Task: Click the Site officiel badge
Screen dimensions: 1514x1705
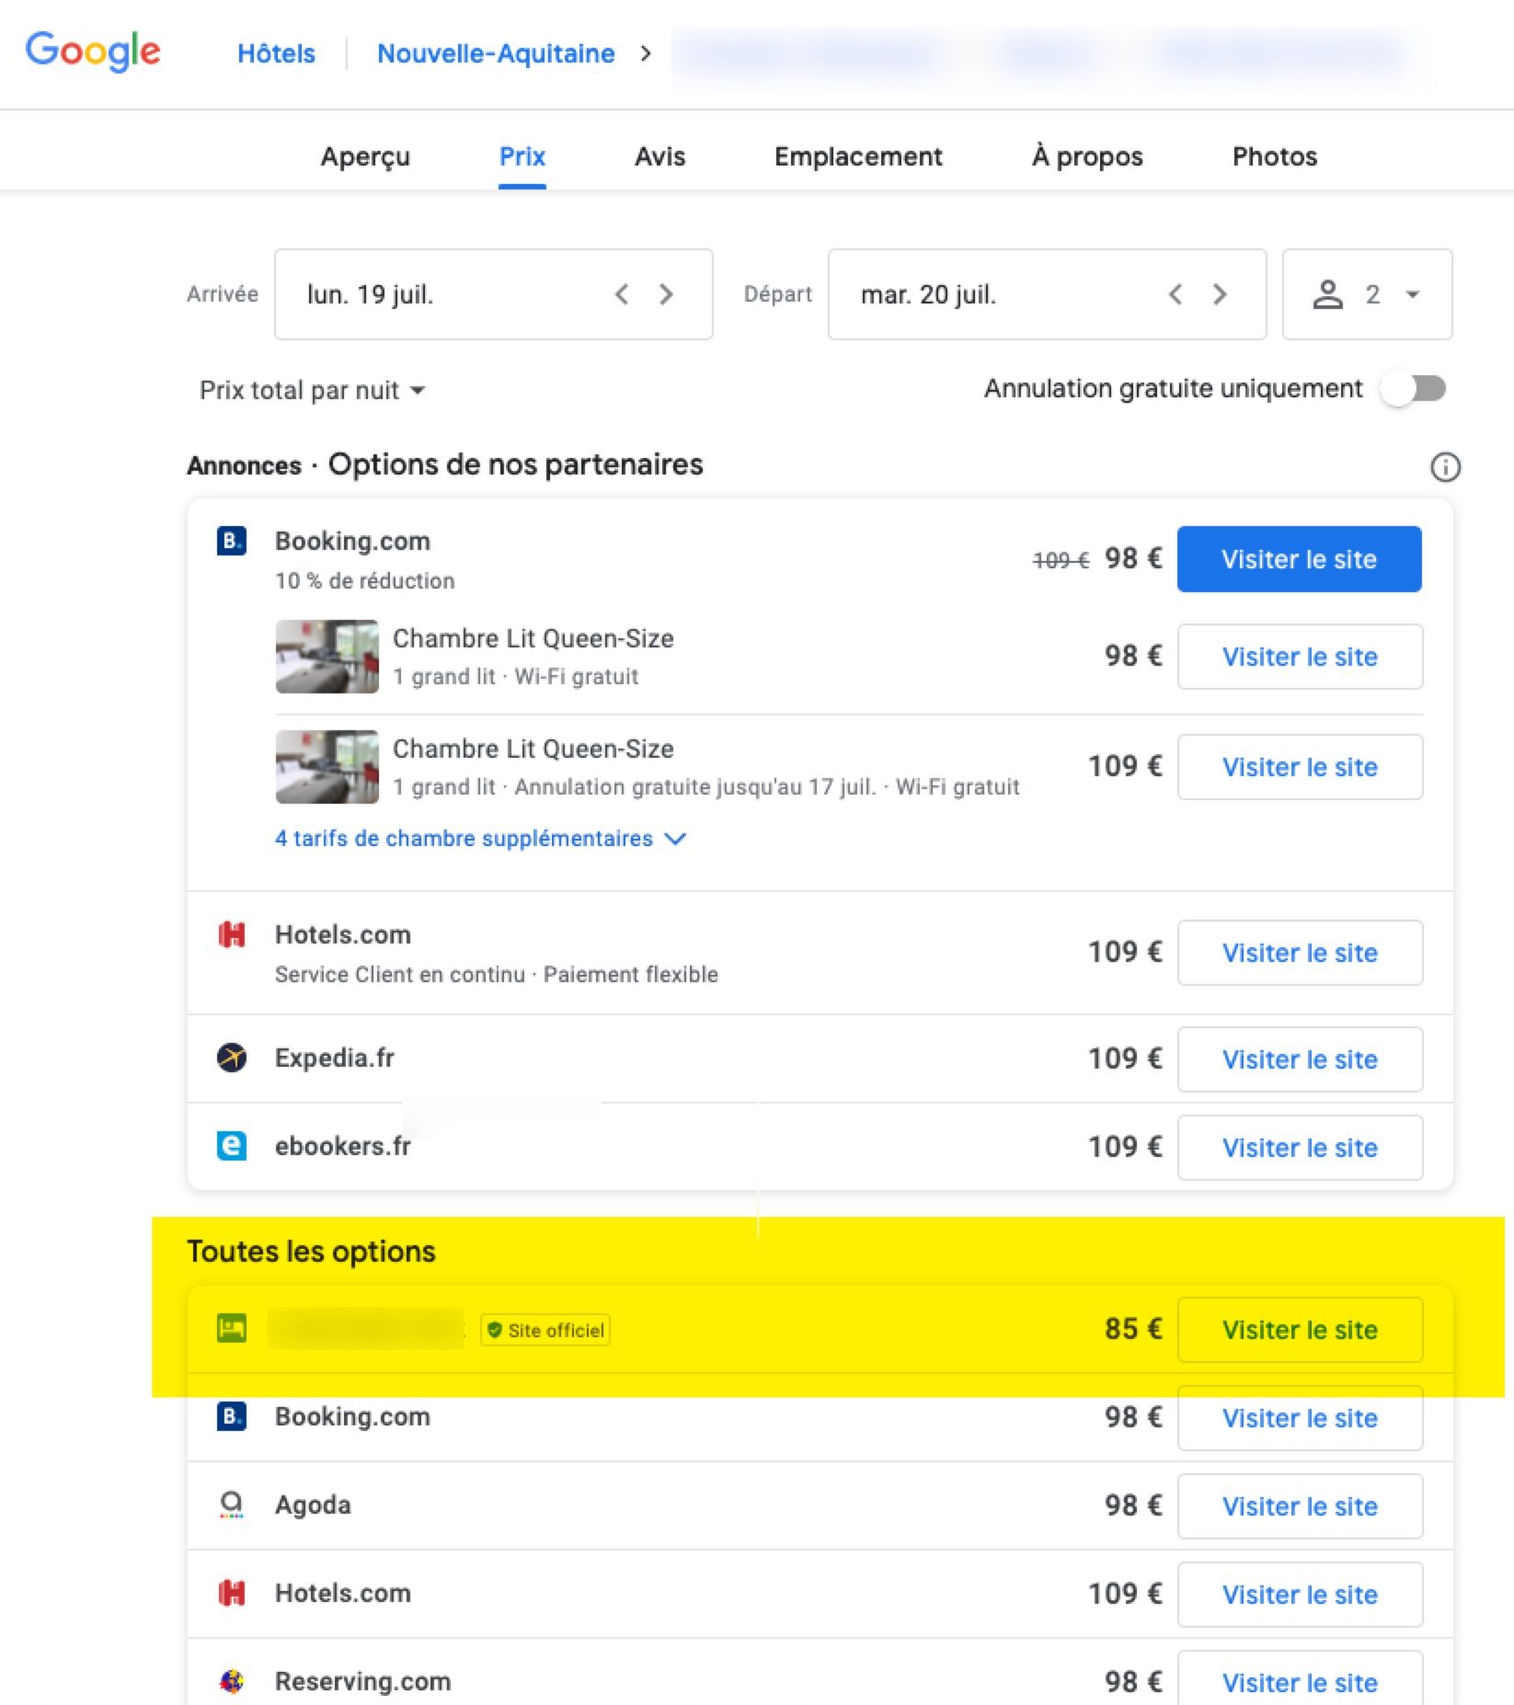Action: 545,1330
